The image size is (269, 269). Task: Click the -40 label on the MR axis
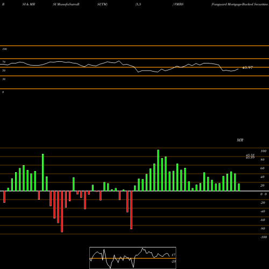click(263, 211)
